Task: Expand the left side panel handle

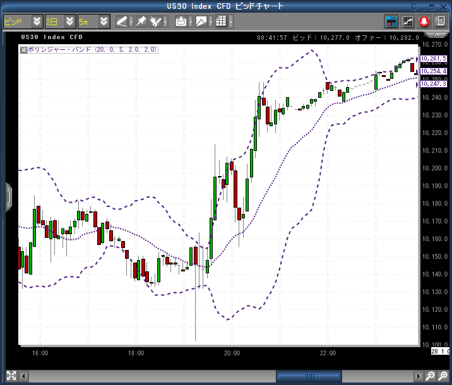Action: pos(9,197)
